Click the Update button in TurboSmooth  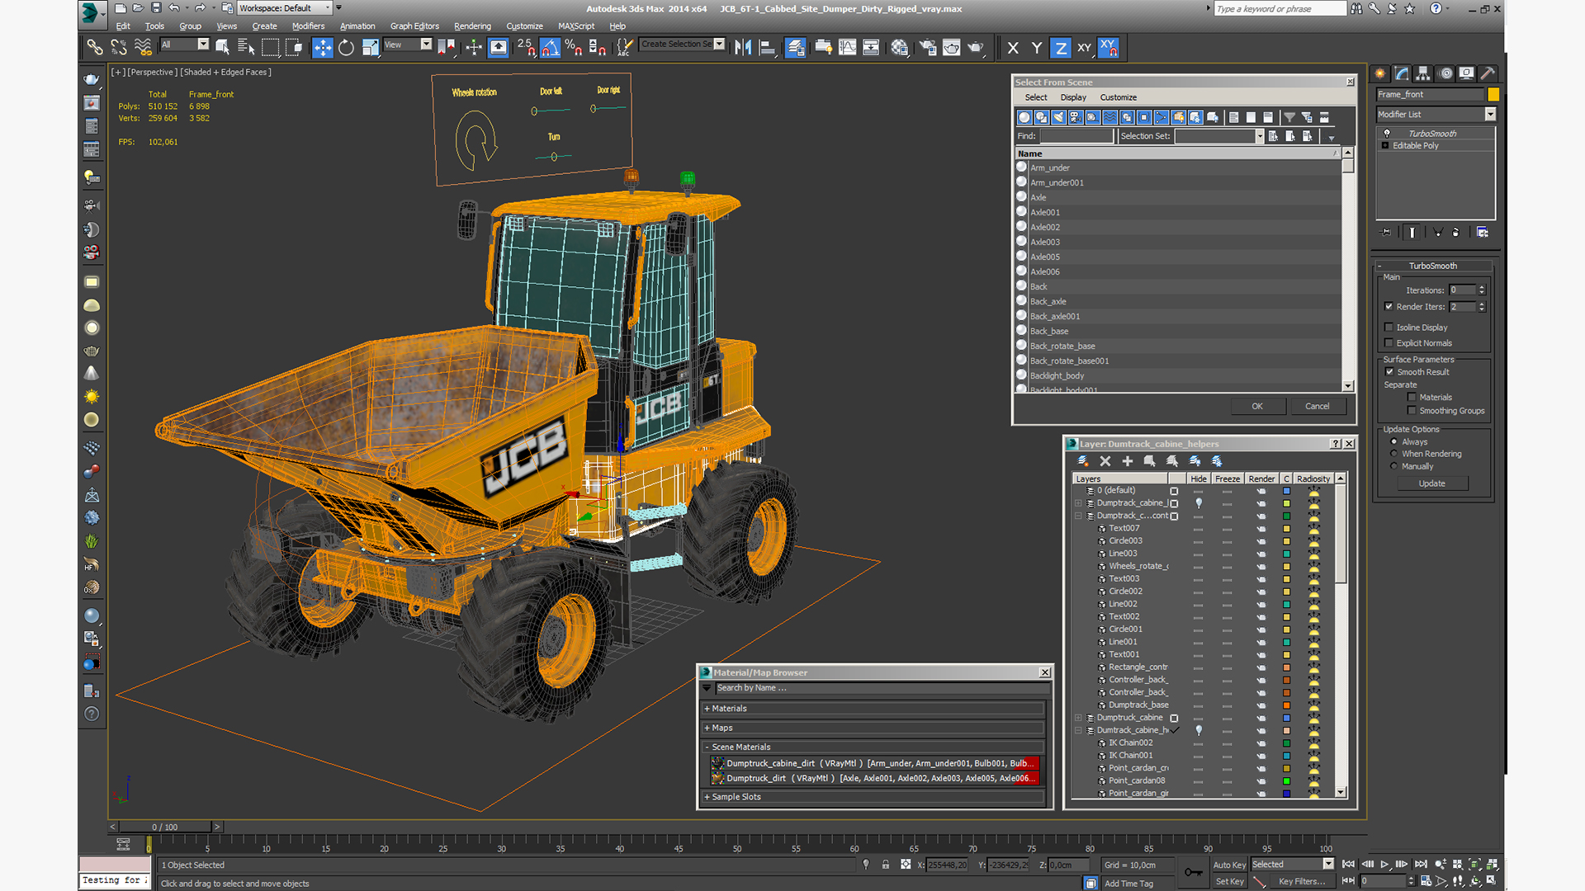click(1432, 483)
